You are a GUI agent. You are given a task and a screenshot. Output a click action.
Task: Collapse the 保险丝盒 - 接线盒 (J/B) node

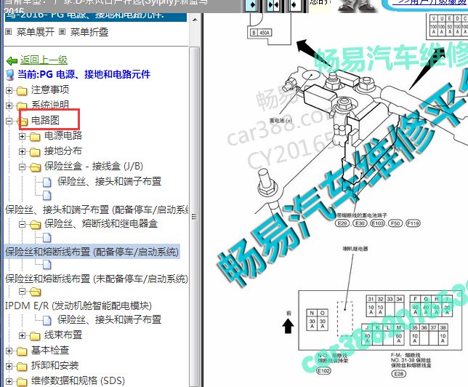tap(22, 167)
